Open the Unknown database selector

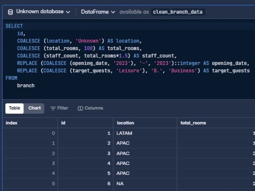coord(39,12)
